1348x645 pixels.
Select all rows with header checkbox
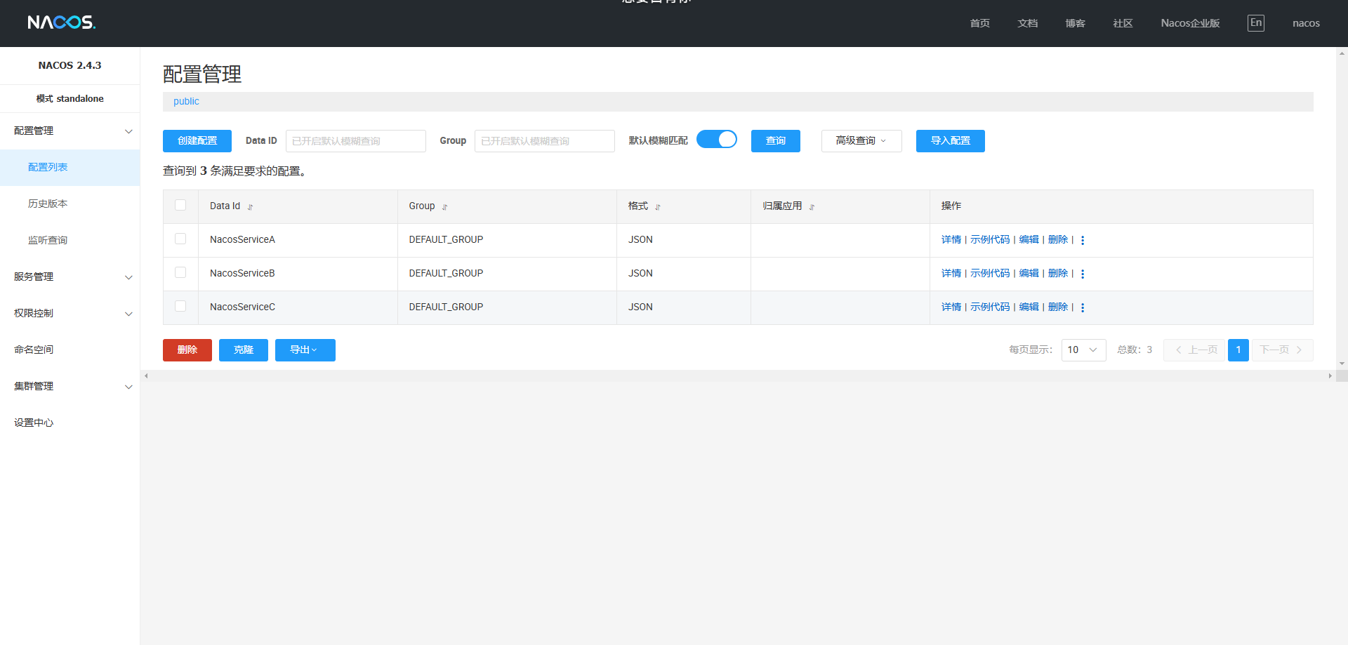click(180, 205)
